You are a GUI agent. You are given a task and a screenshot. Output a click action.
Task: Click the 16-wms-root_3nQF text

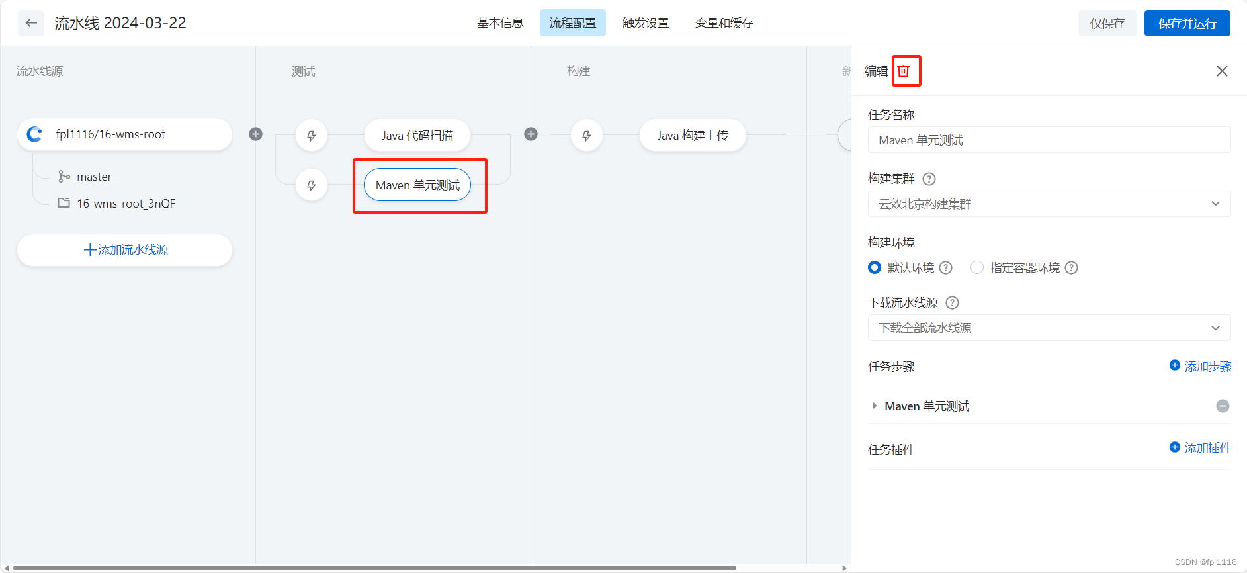[126, 204]
